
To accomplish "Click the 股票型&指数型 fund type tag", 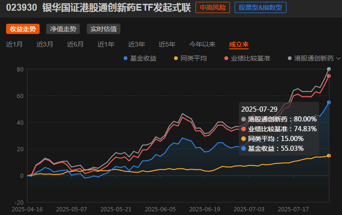I will pos(260,7).
